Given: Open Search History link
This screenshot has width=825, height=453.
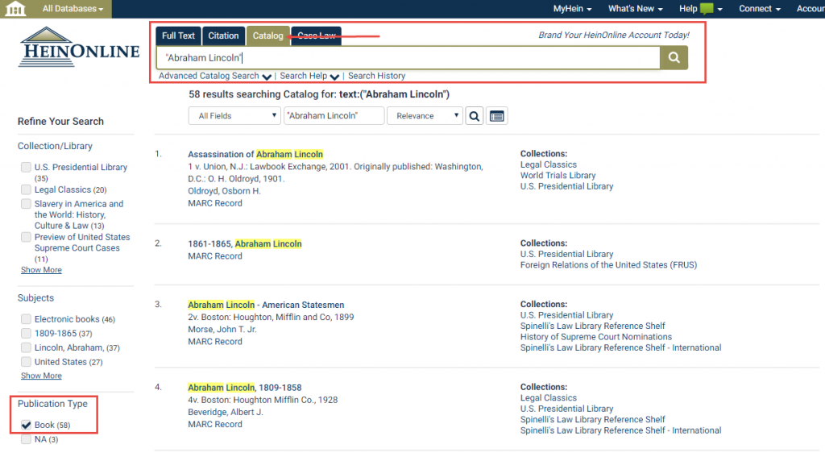Looking at the screenshot, I should (377, 76).
